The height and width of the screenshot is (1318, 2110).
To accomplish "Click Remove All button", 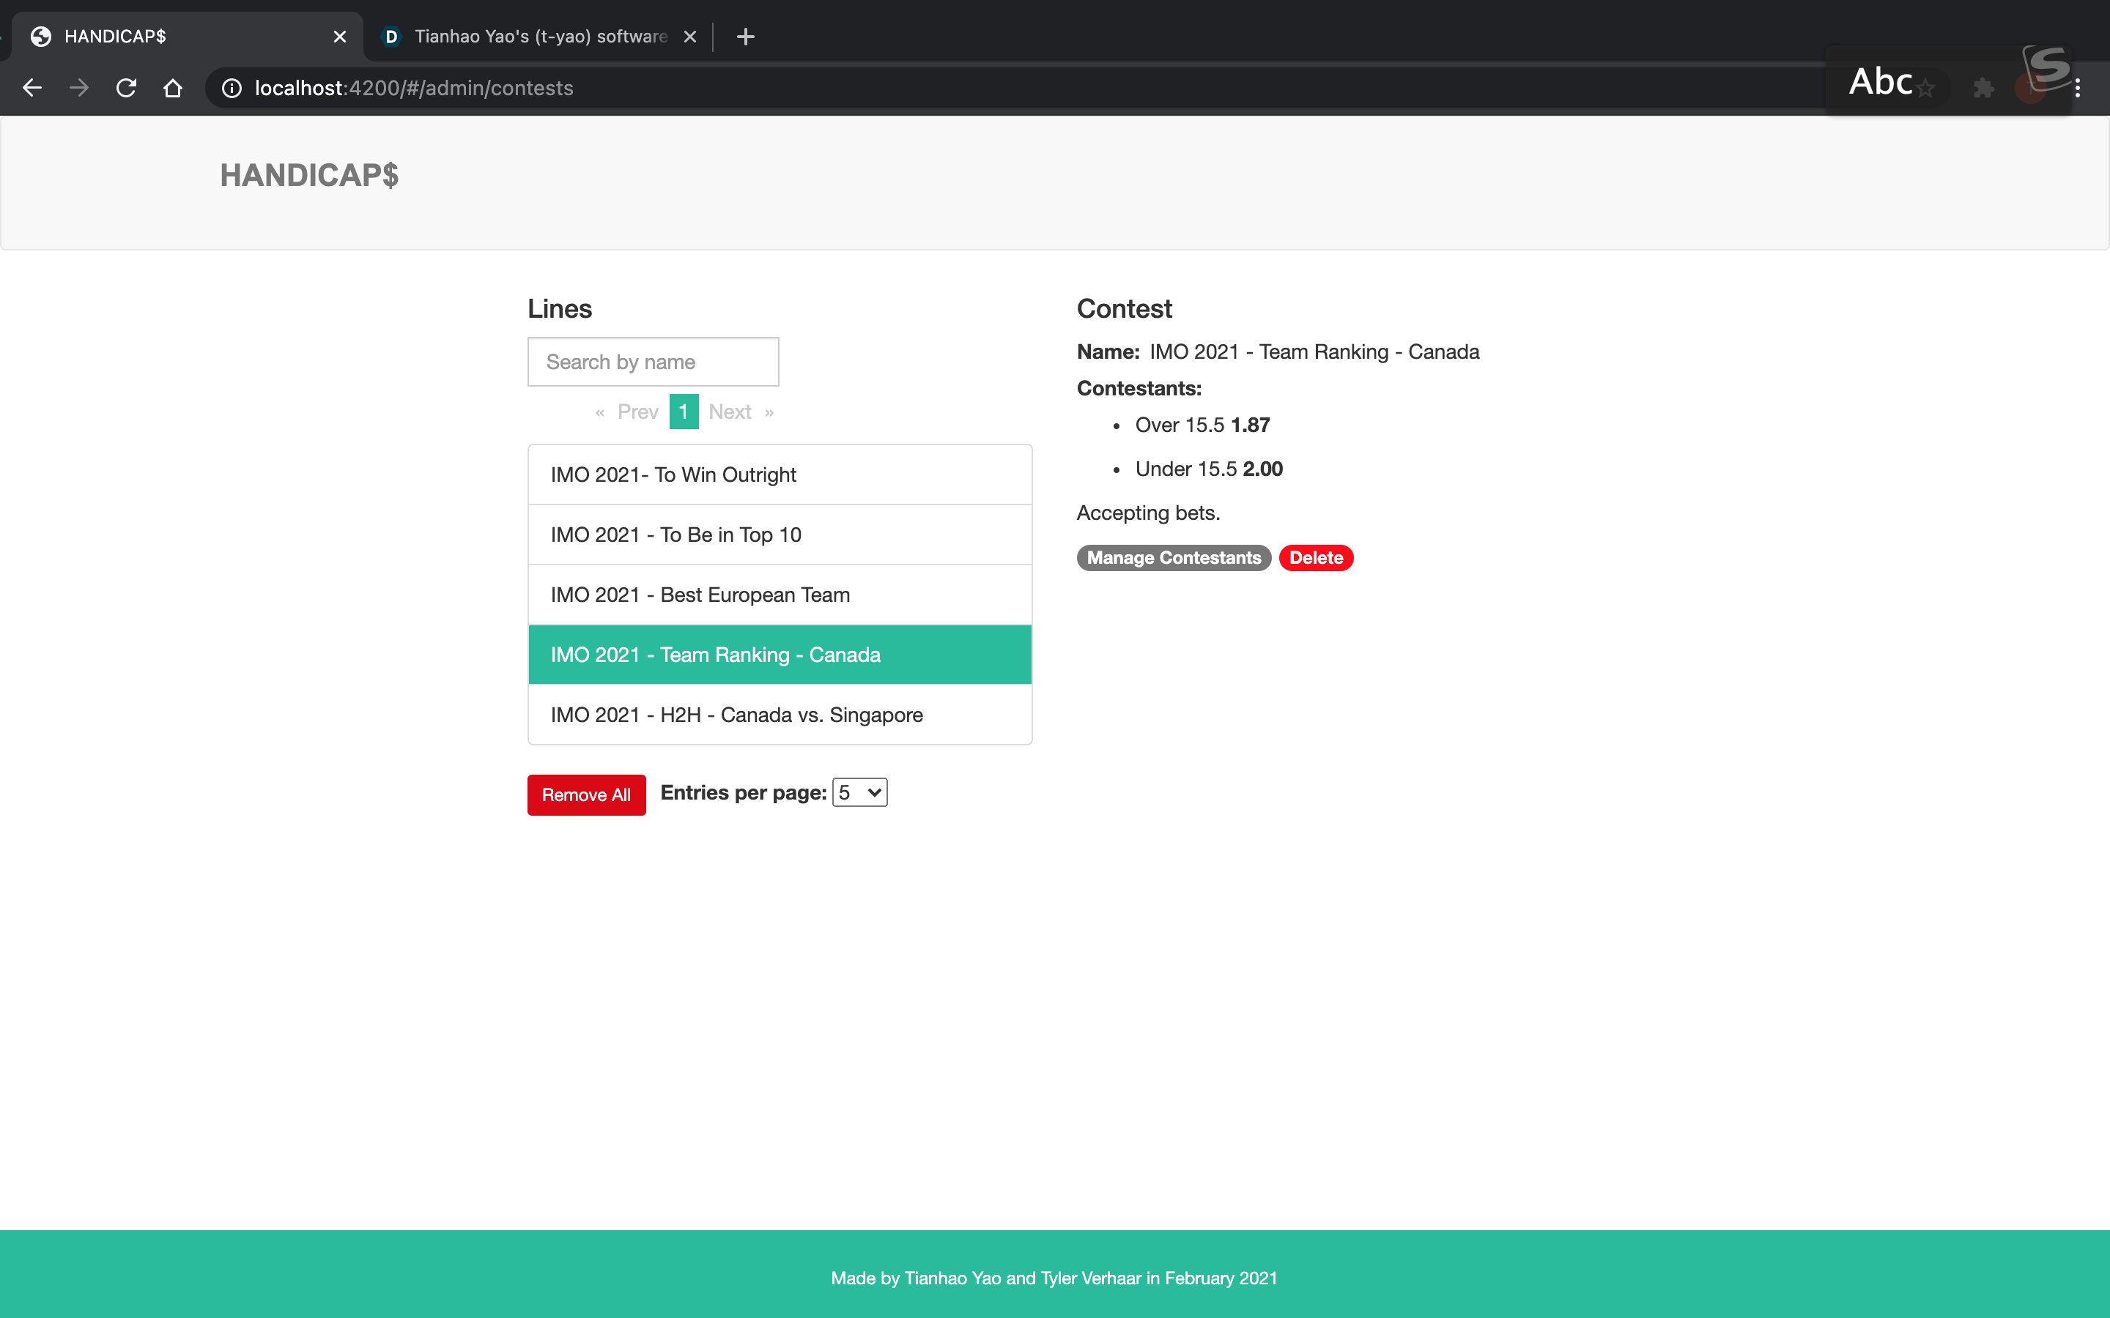I will coord(586,795).
